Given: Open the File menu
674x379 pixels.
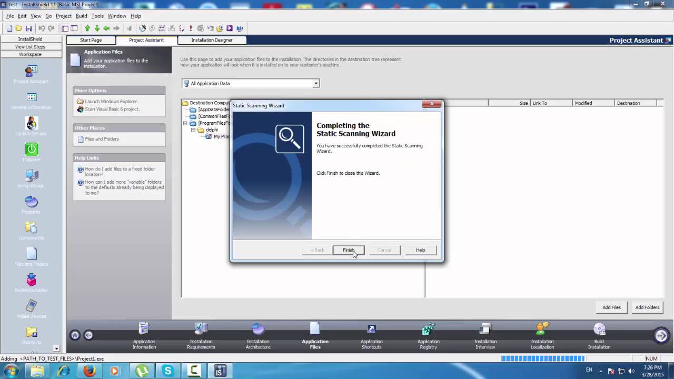Looking at the screenshot, I should pyautogui.click(x=10, y=16).
